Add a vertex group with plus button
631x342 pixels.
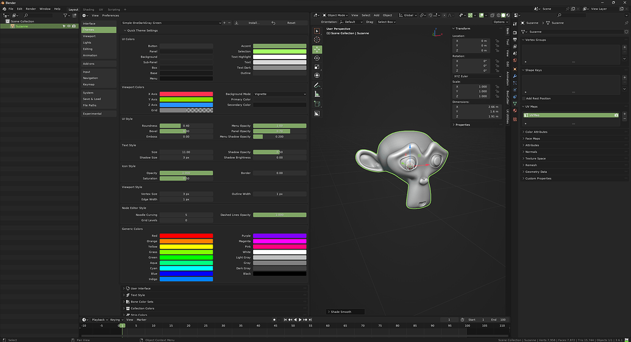pos(624,47)
